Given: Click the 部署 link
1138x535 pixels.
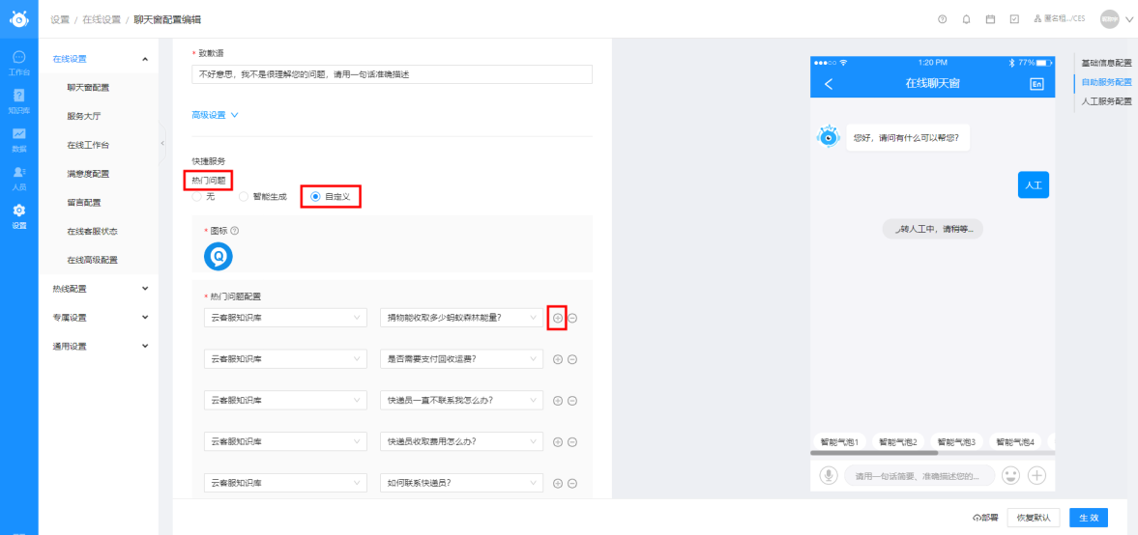Looking at the screenshot, I should [x=985, y=518].
